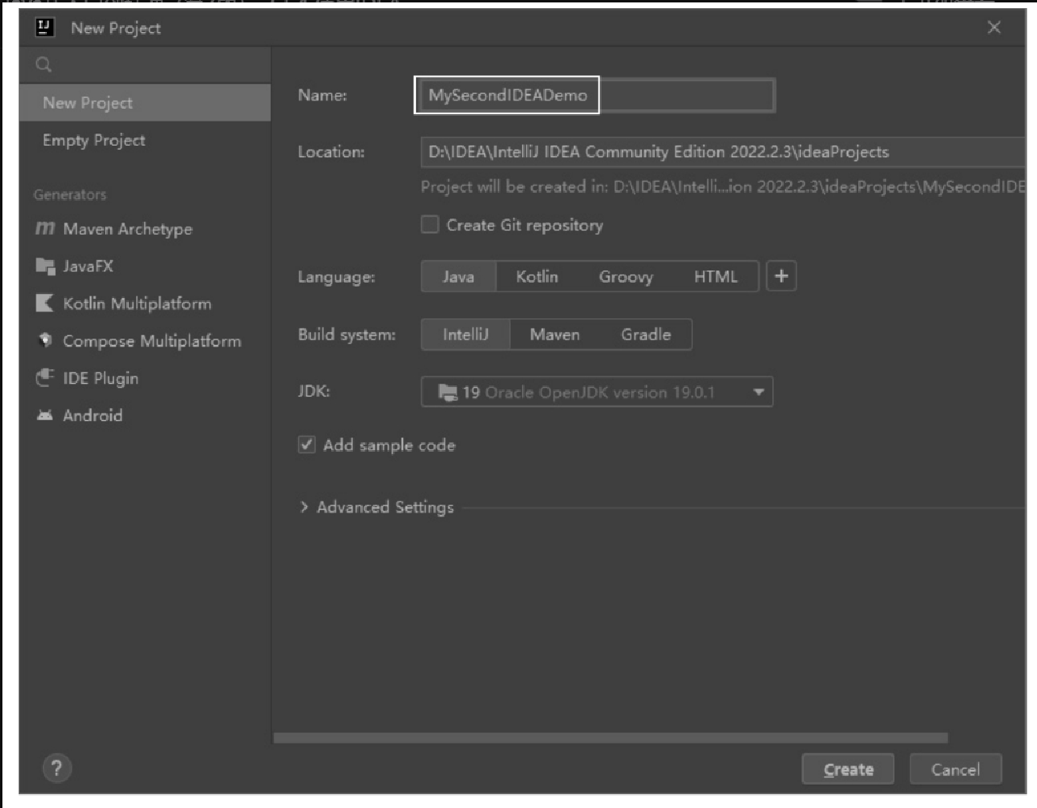This screenshot has height=808, width=1037.
Task: Uncheck Add sample code checkbox
Action: (307, 444)
